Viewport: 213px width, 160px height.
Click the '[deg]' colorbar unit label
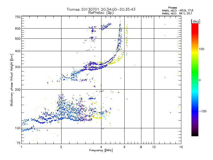(x=195, y=21)
